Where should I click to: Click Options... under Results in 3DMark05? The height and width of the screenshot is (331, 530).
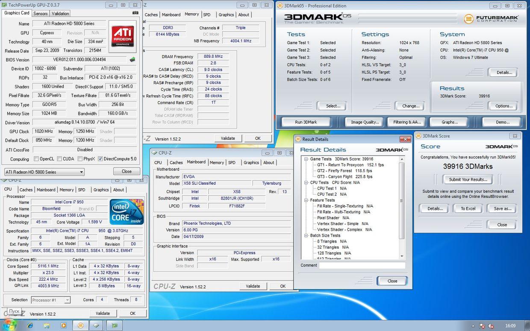(504, 106)
